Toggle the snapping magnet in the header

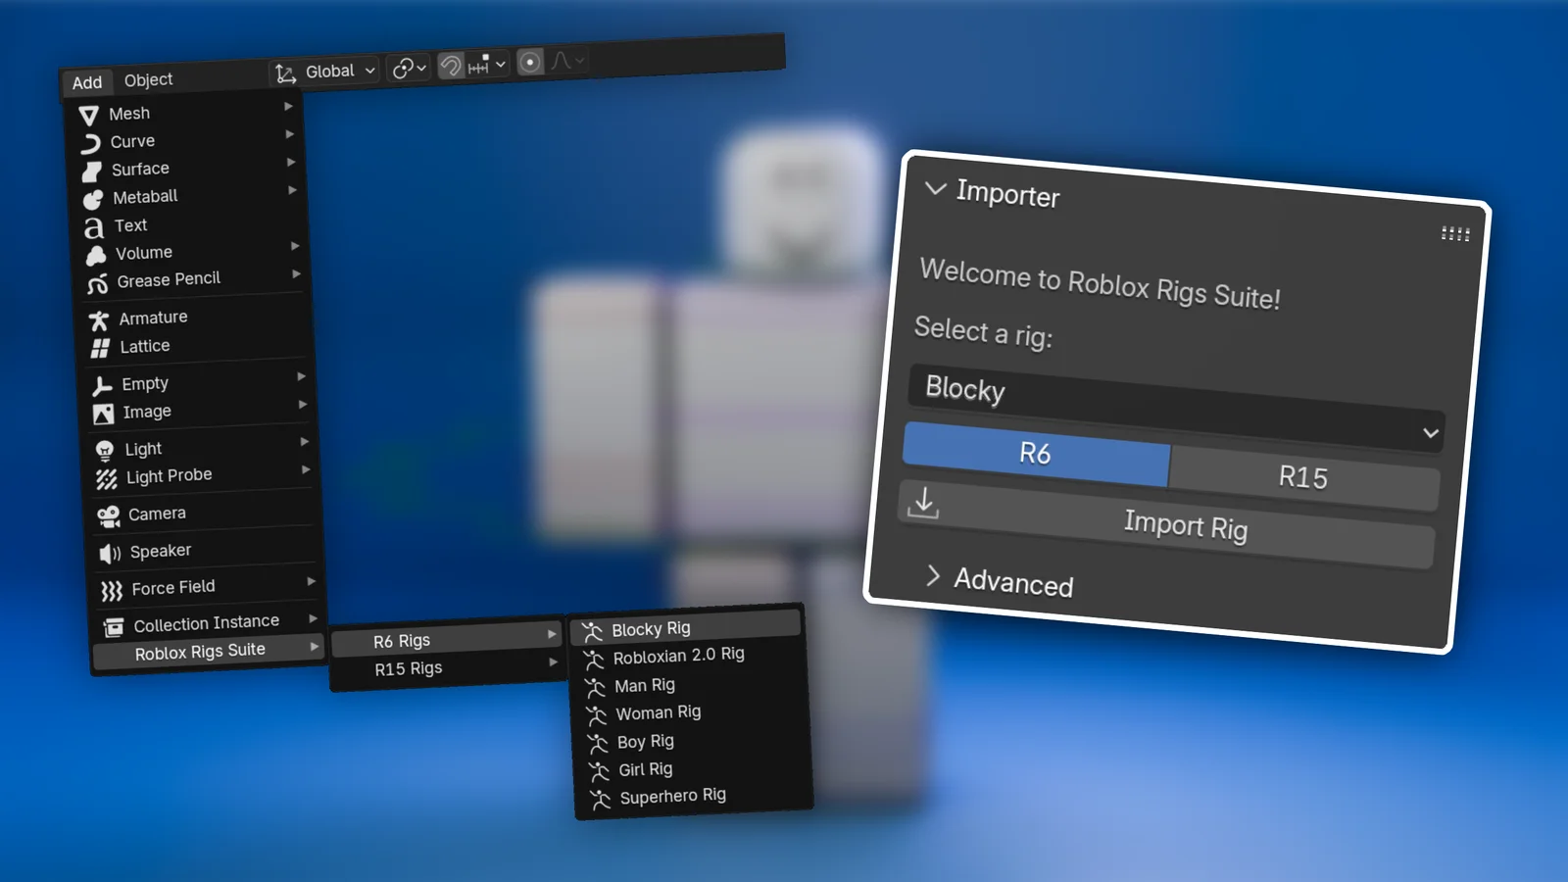click(450, 65)
